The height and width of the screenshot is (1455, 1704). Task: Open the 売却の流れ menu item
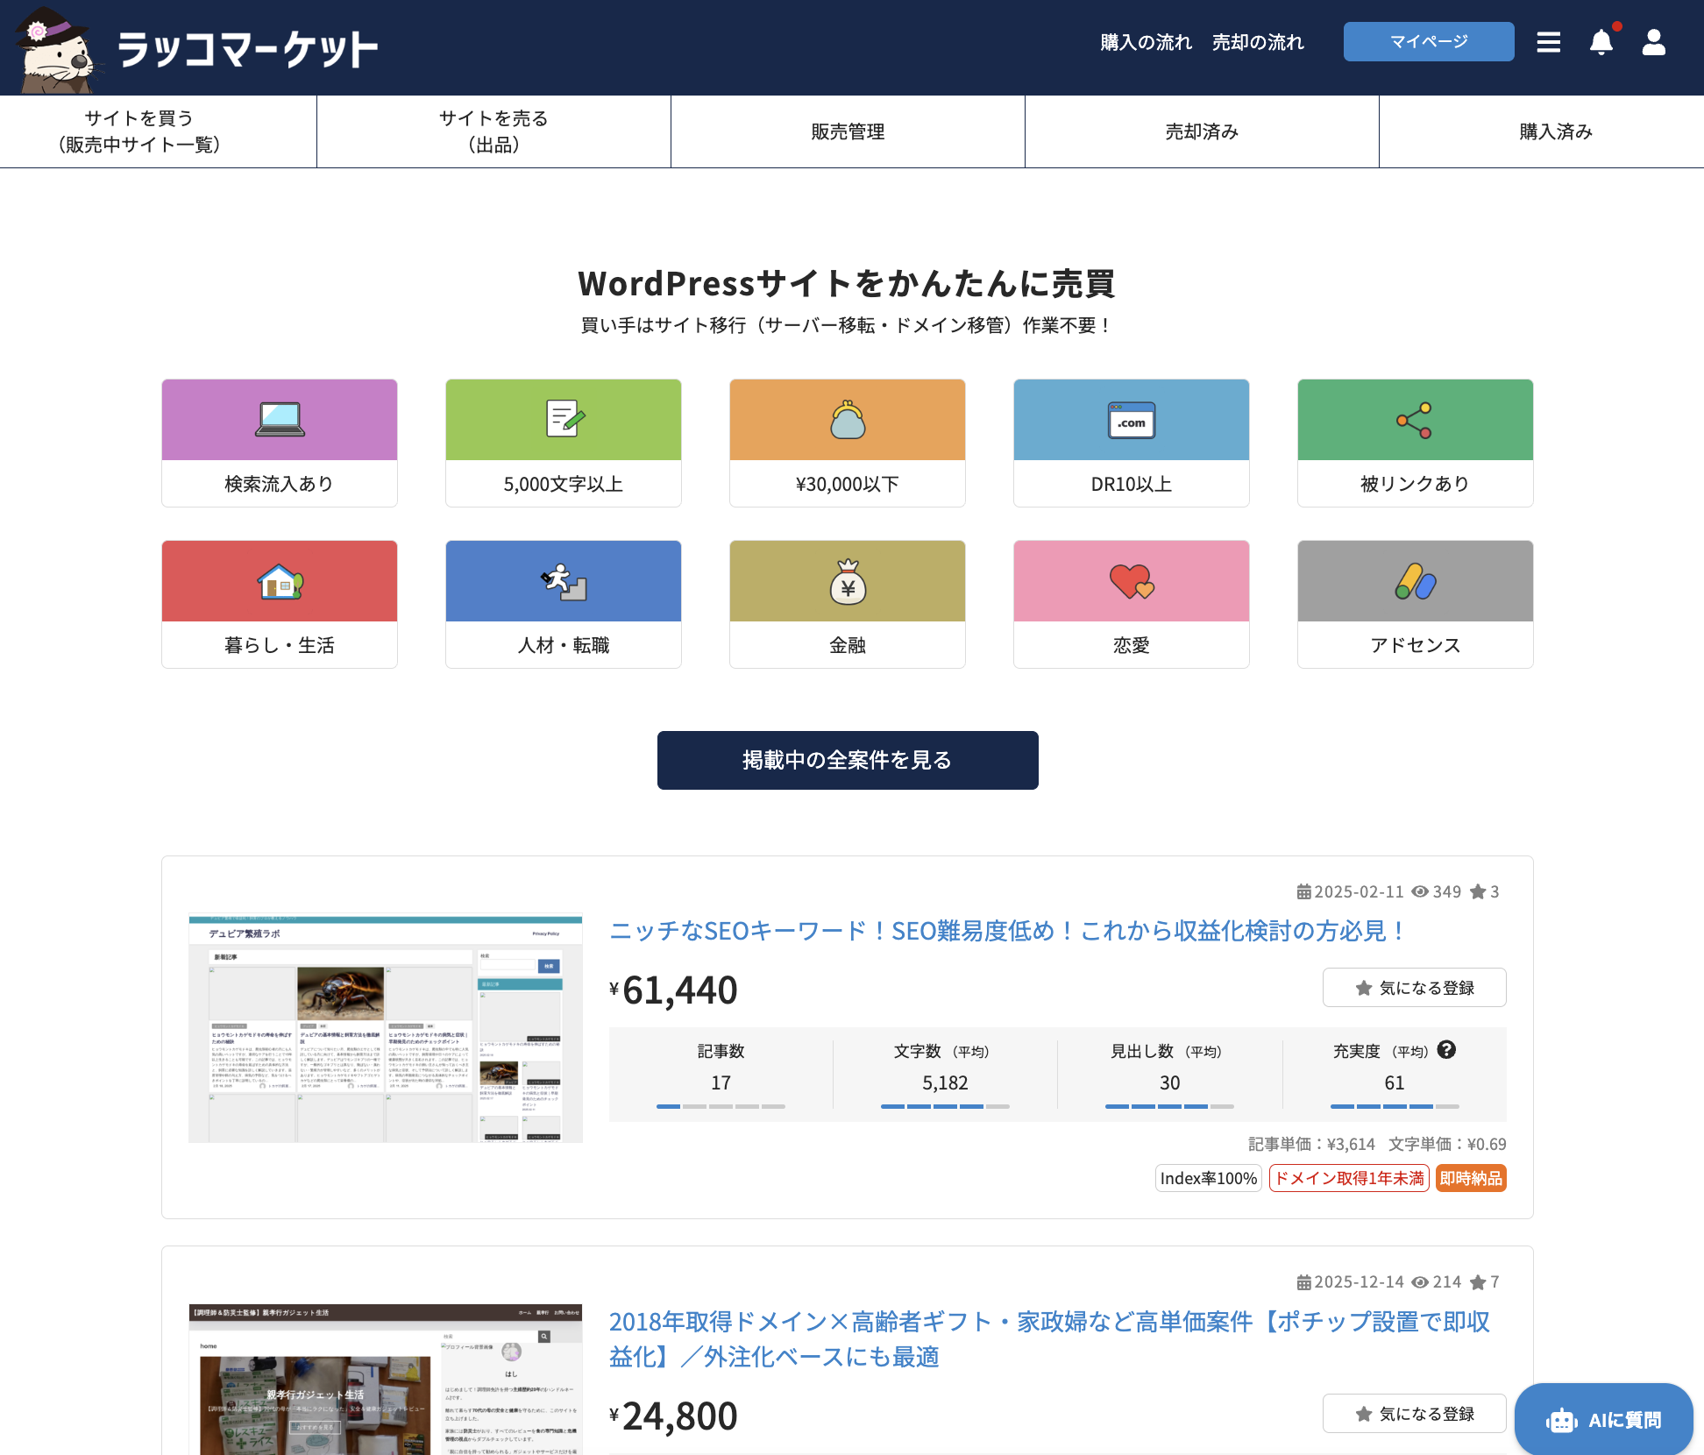point(1257,41)
